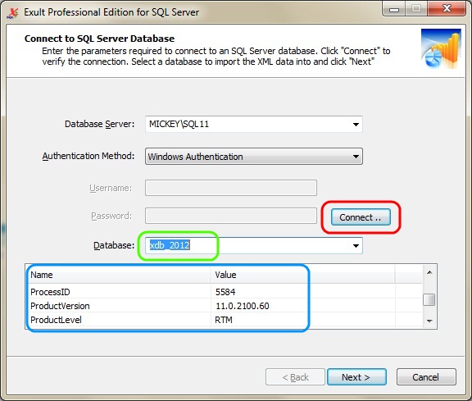Click the Connect button
Viewport: 472px width, 401px height.
361,217
